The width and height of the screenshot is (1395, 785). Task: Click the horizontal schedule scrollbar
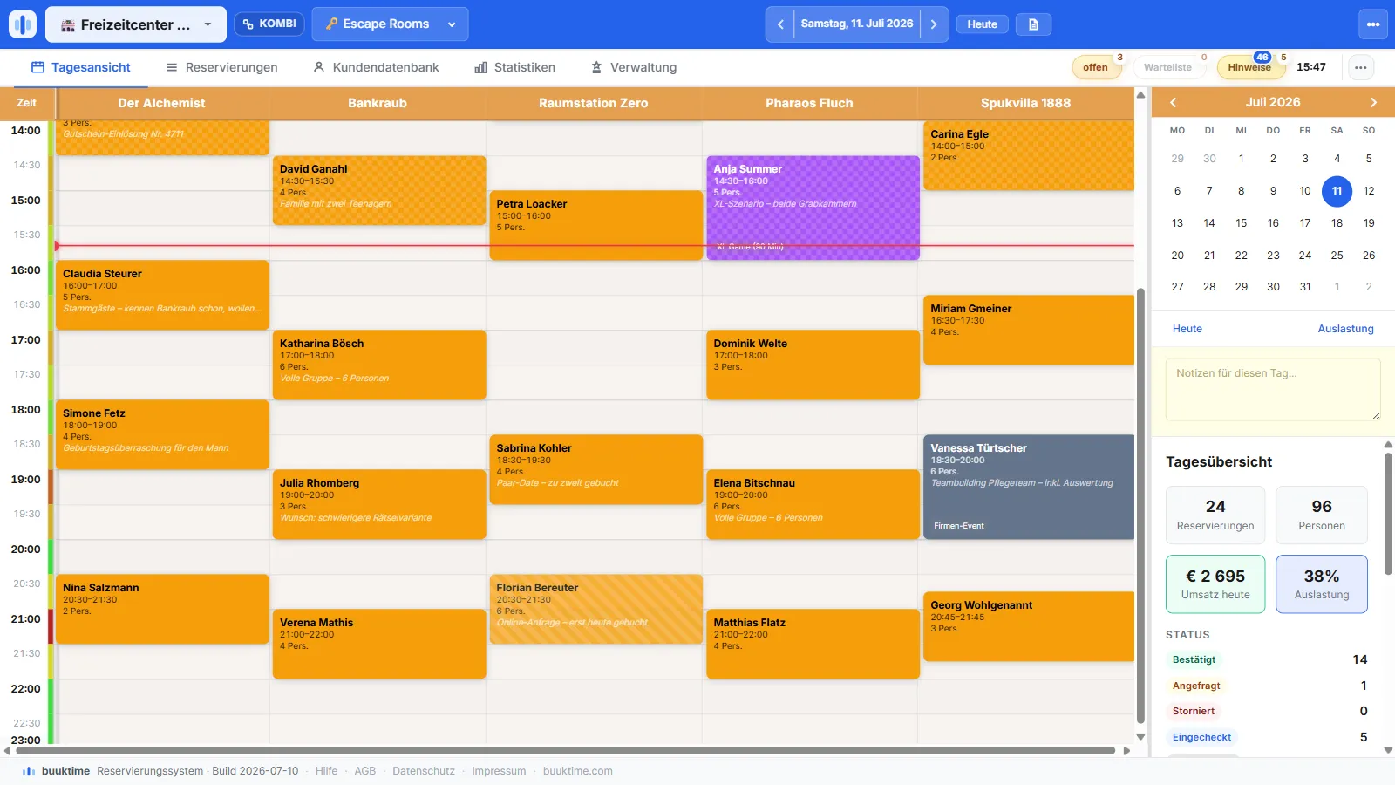566,750
